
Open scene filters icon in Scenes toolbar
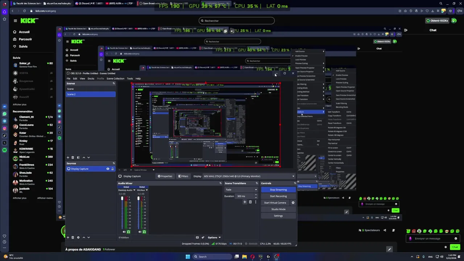pos(78,157)
